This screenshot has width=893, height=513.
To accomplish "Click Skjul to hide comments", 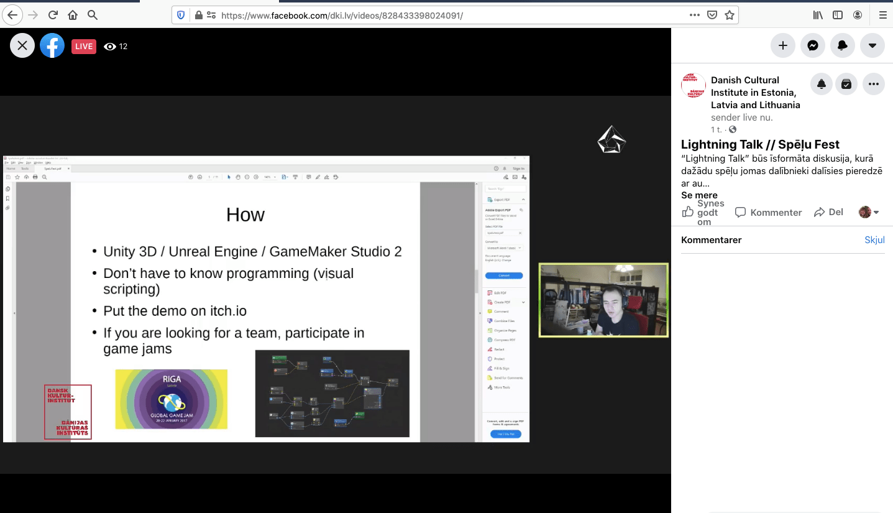I will coord(874,240).
